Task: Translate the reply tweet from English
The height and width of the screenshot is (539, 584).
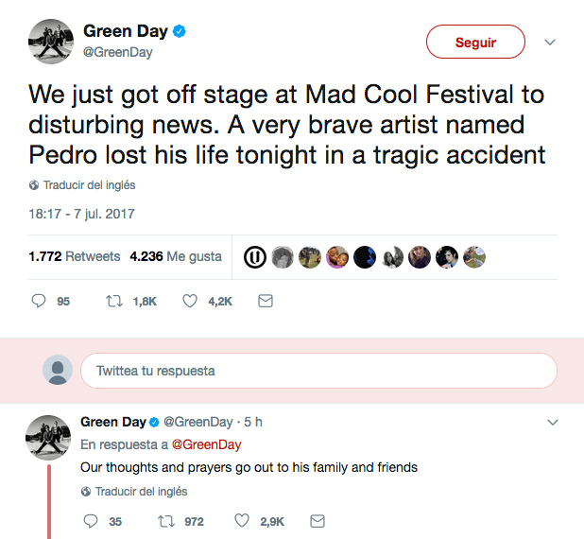Action: point(141,492)
